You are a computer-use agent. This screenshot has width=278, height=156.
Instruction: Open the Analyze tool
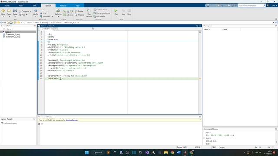(79, 15)
